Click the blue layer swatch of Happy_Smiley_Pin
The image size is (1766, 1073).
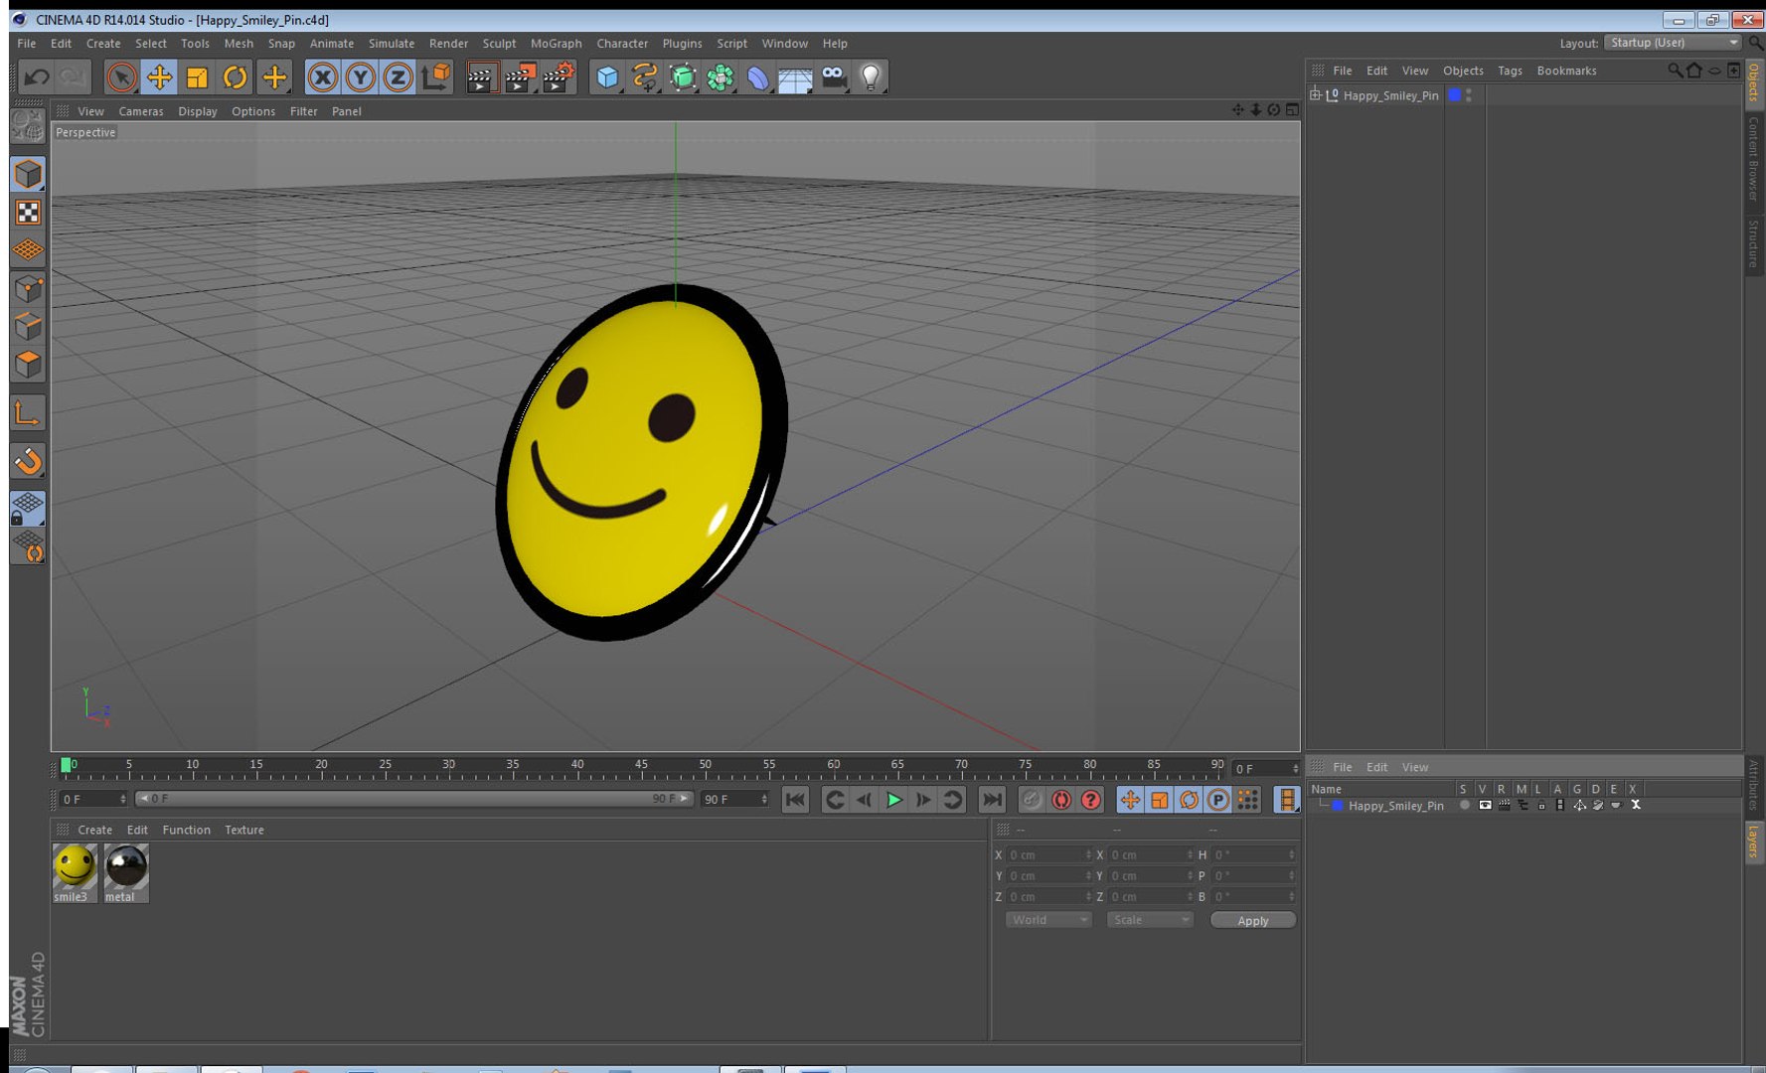coord(1454,95)
